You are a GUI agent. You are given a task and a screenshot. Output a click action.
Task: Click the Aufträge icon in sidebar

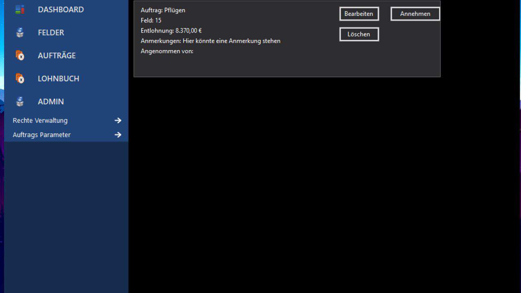[x=20, y=55]
